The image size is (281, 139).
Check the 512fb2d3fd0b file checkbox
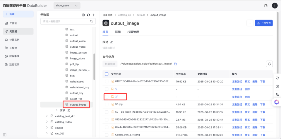pyautogui.click(x=107, y=119)
